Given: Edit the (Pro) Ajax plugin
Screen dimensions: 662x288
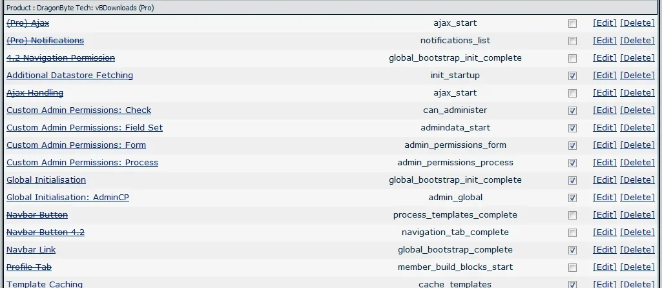Looking at the screenshot, I should pyautogui.click(x=605, y=23).
